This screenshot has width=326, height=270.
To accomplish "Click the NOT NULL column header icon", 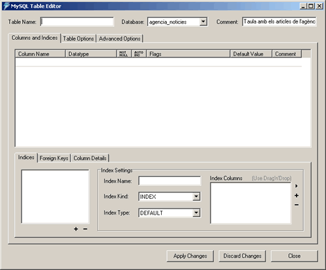I will tap(124, 53).
